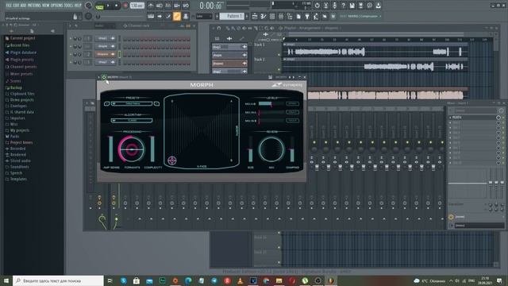Open the channel rack view icon

(272, 16)
